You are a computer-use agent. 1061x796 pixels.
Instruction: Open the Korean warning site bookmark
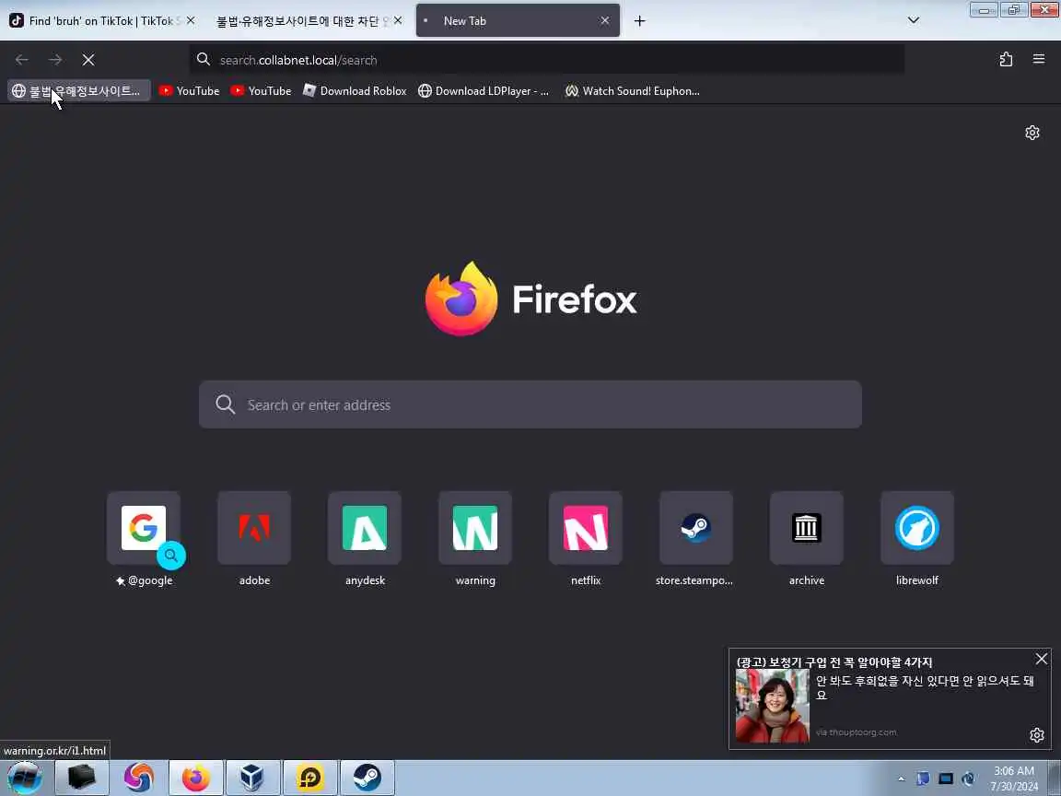pos(78,90)
